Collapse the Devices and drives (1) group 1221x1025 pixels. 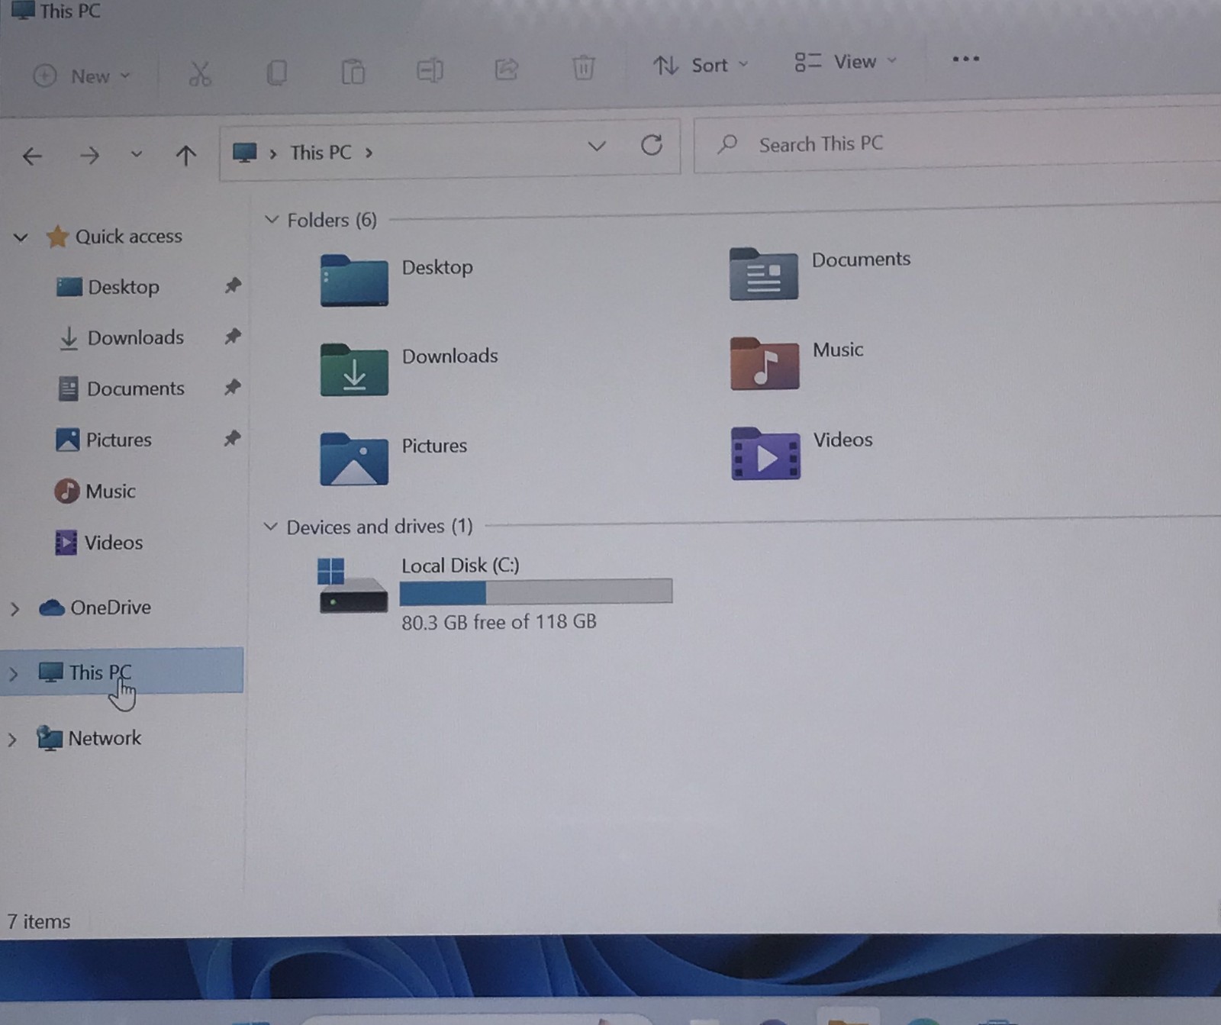point(269,527)
